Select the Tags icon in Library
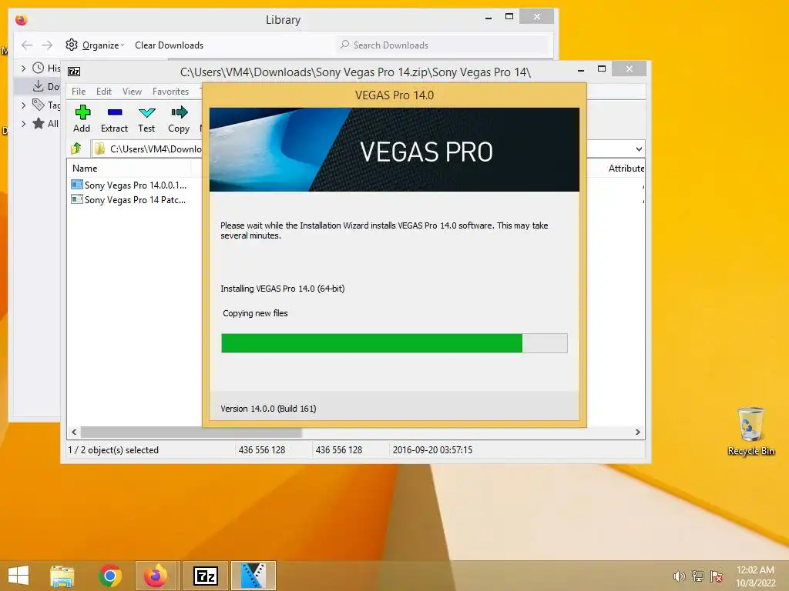The width and height of the screenshot is (789, 591). 39,105
